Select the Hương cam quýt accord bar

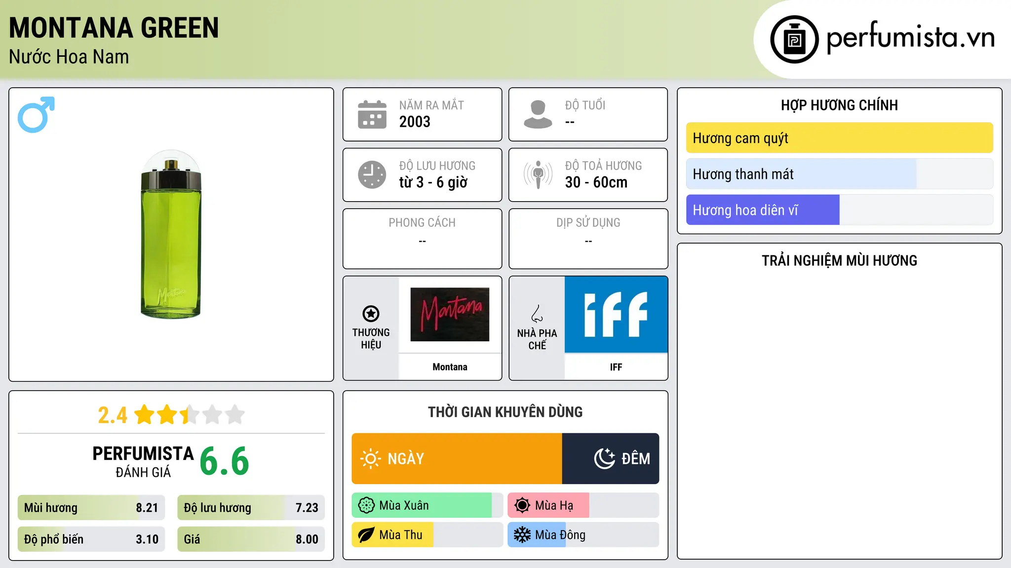[x=839, y=138]
